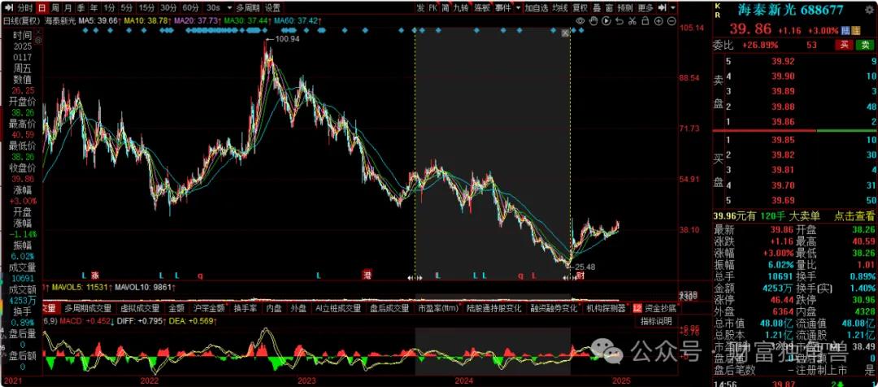The image size is (878, 387).
Task: Switch to 沪深金额 indicator tab
Action: [209, 308]
